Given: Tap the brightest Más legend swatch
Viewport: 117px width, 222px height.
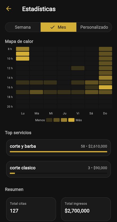Looking at the screenshot, I should click(x=71, y=120).
